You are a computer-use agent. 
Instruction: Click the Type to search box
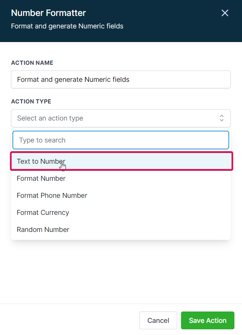[121, 140]
